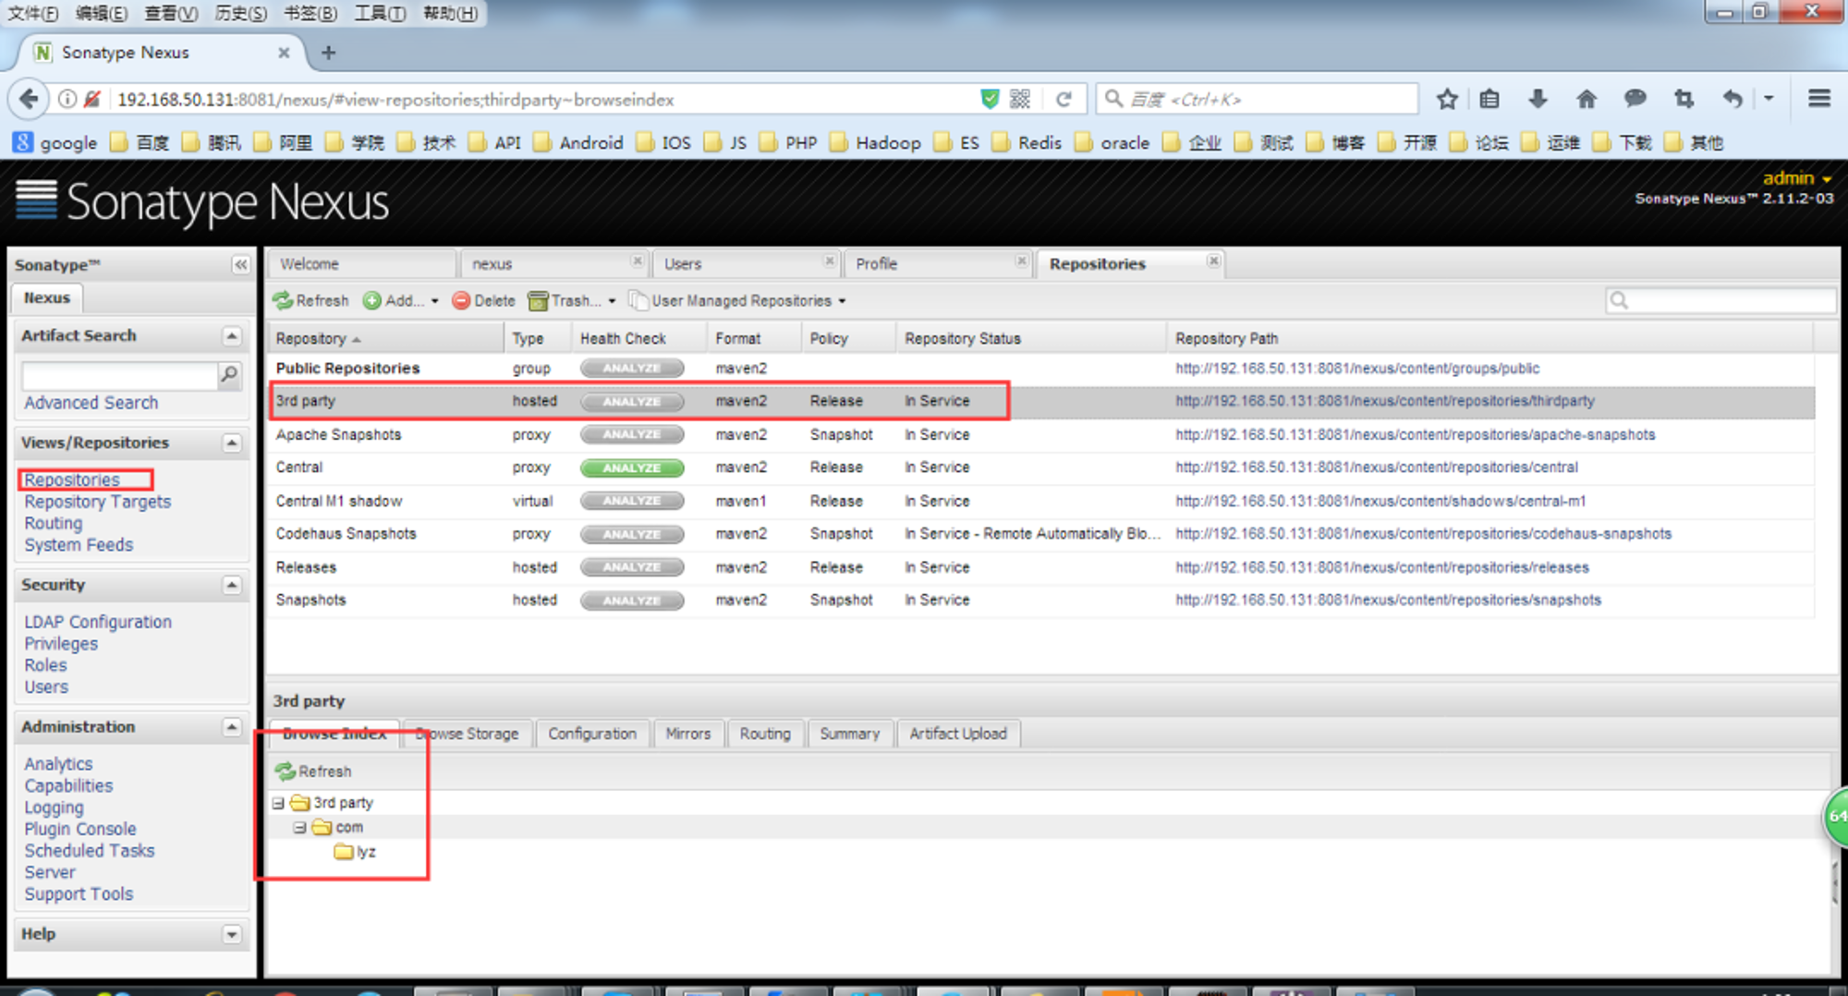
Task: Open Repositories in the sidebar
Action: click(x=72, y=480)
